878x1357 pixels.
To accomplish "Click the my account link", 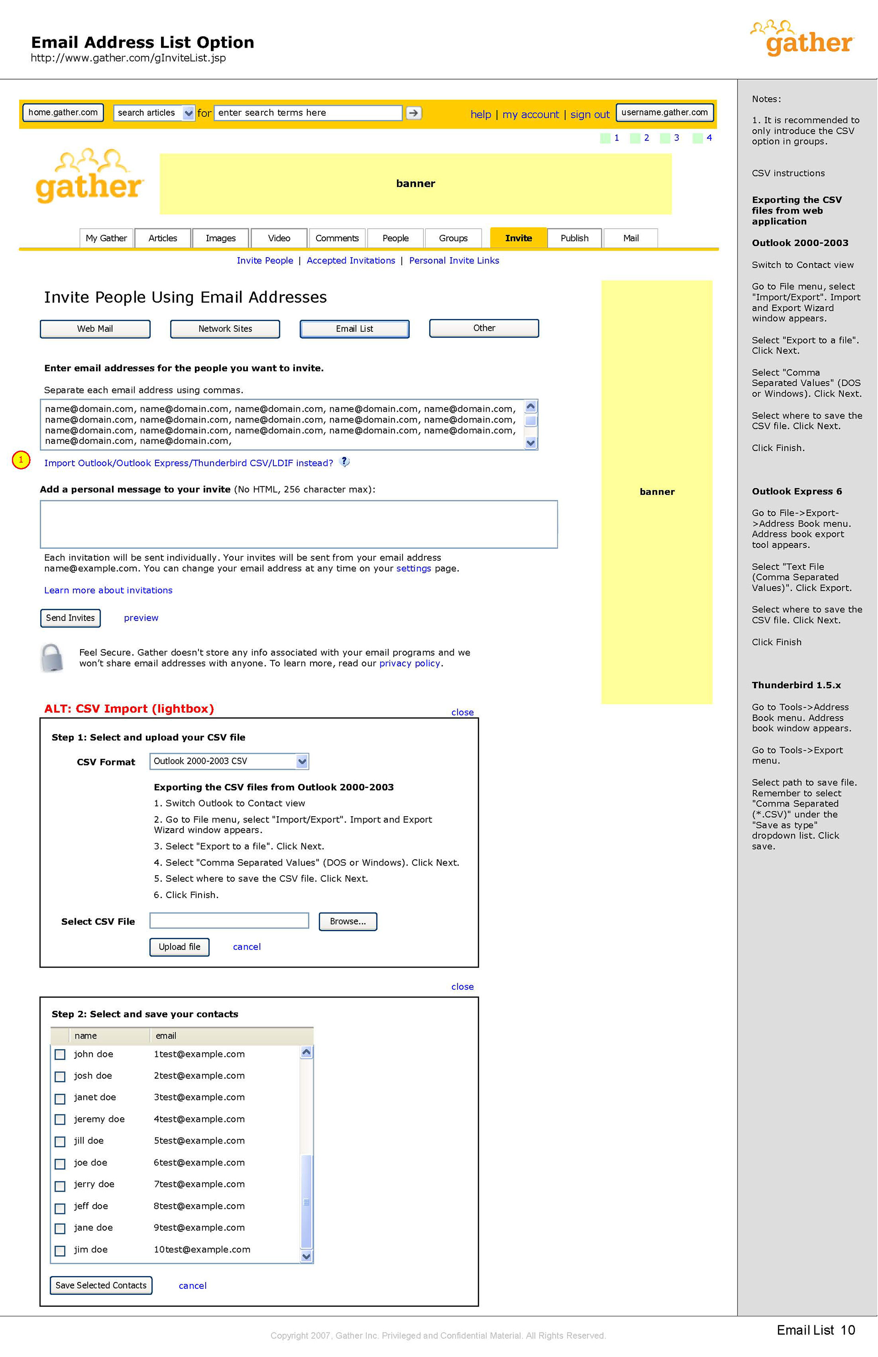I will coord(530,114).
